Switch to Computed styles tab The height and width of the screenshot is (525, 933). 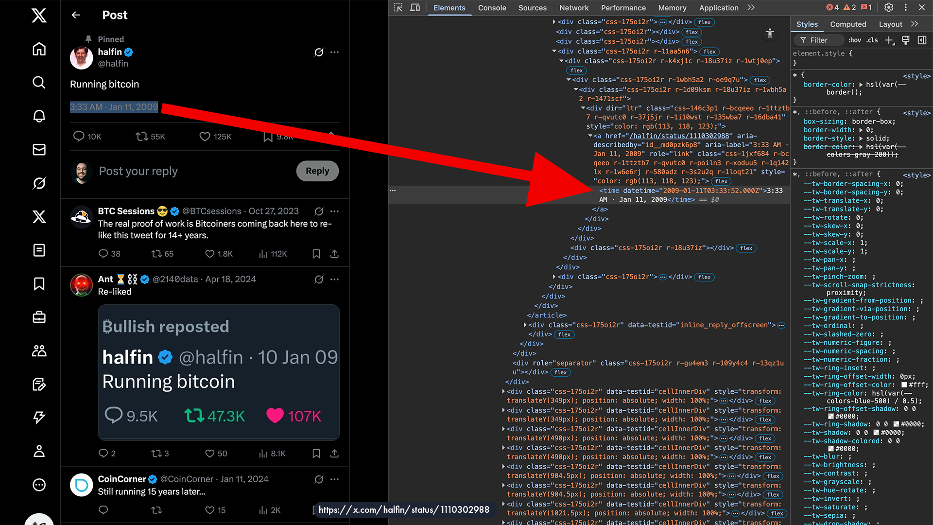click(x=848, y=24)
